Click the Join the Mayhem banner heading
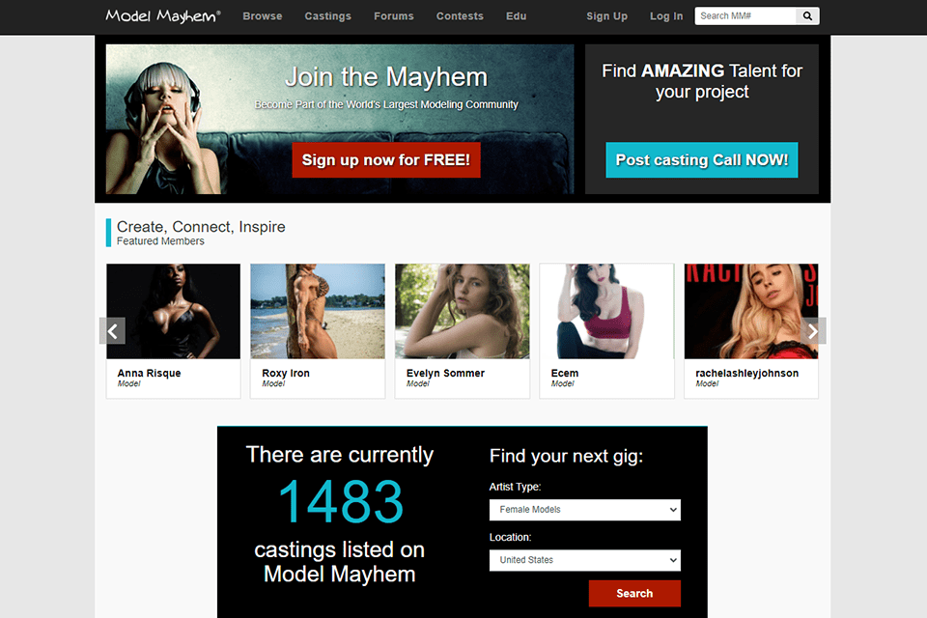The image size is (927, 618). click(386, 77)
